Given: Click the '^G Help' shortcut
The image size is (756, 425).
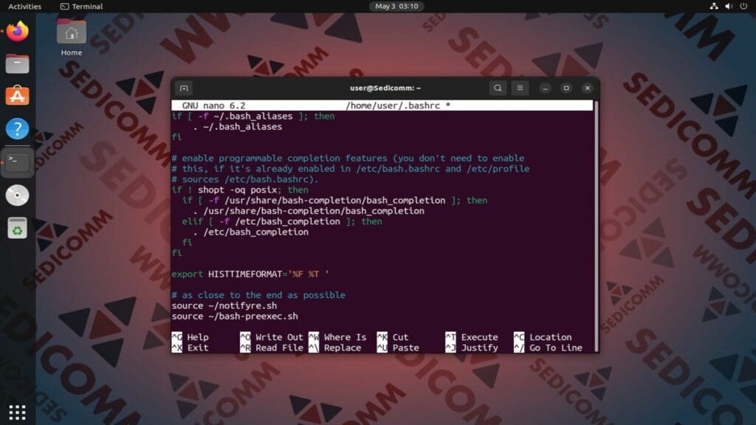Looking at the screenshot, I should [x=190, y=337].
